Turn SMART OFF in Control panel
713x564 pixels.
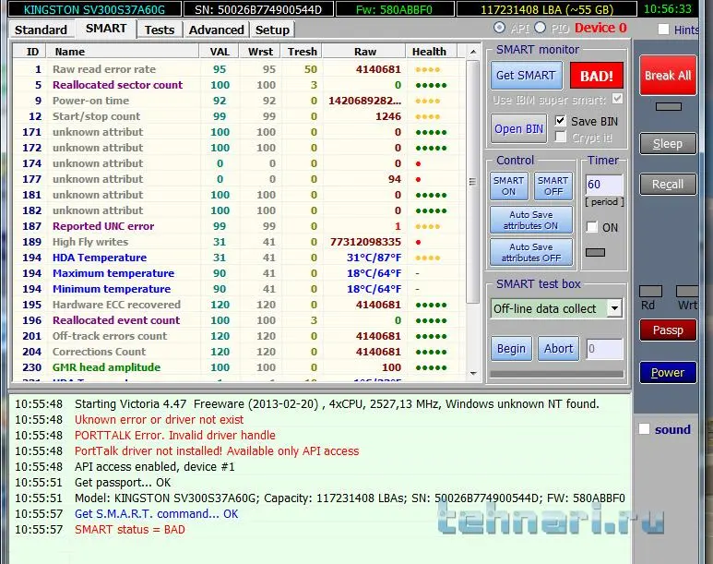pos(553,186)
